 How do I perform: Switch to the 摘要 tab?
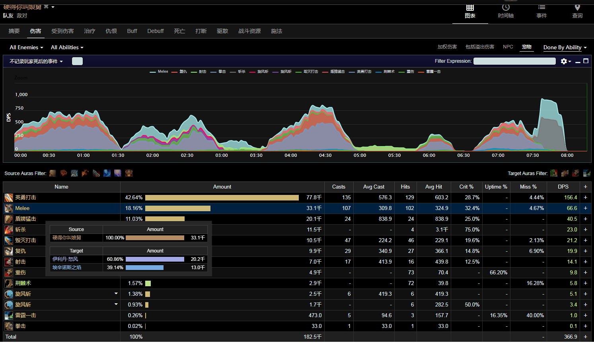click(14, 31)
